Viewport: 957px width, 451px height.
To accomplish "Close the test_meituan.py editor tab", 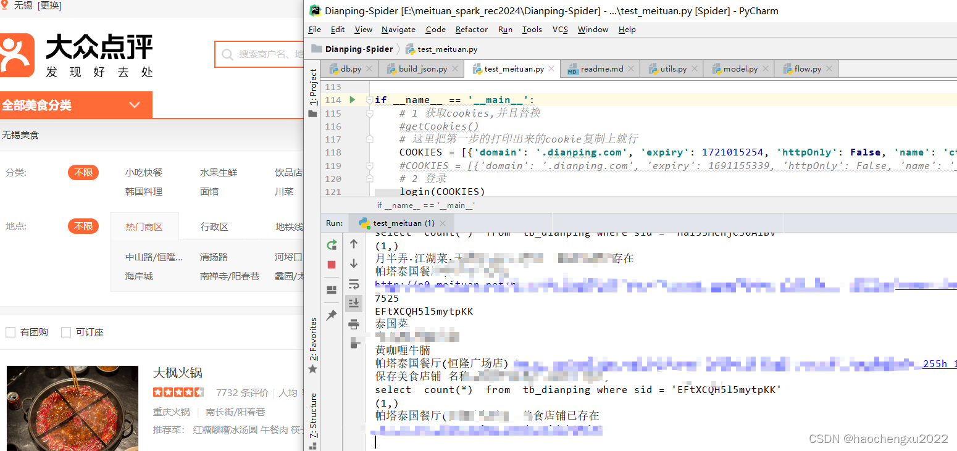I will pos(551,69).
